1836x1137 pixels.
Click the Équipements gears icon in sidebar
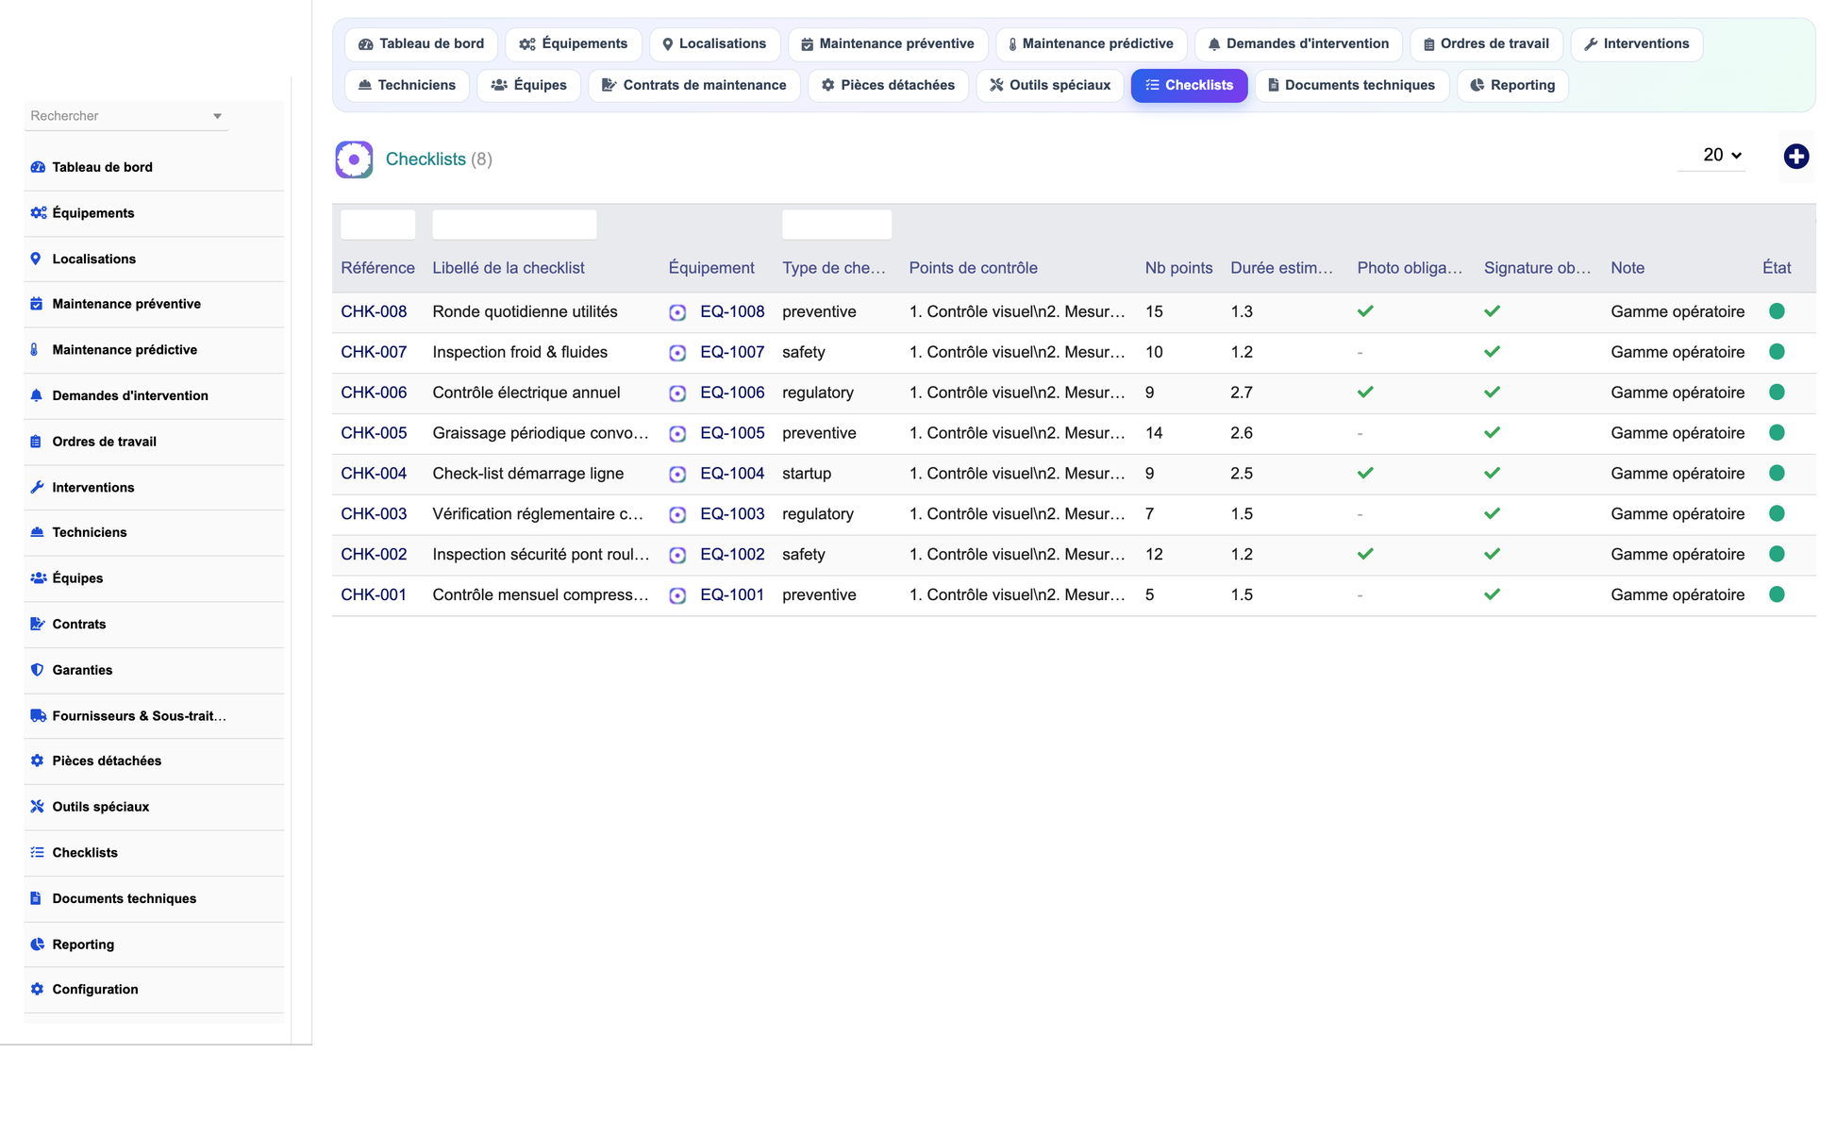click(38, 213)
